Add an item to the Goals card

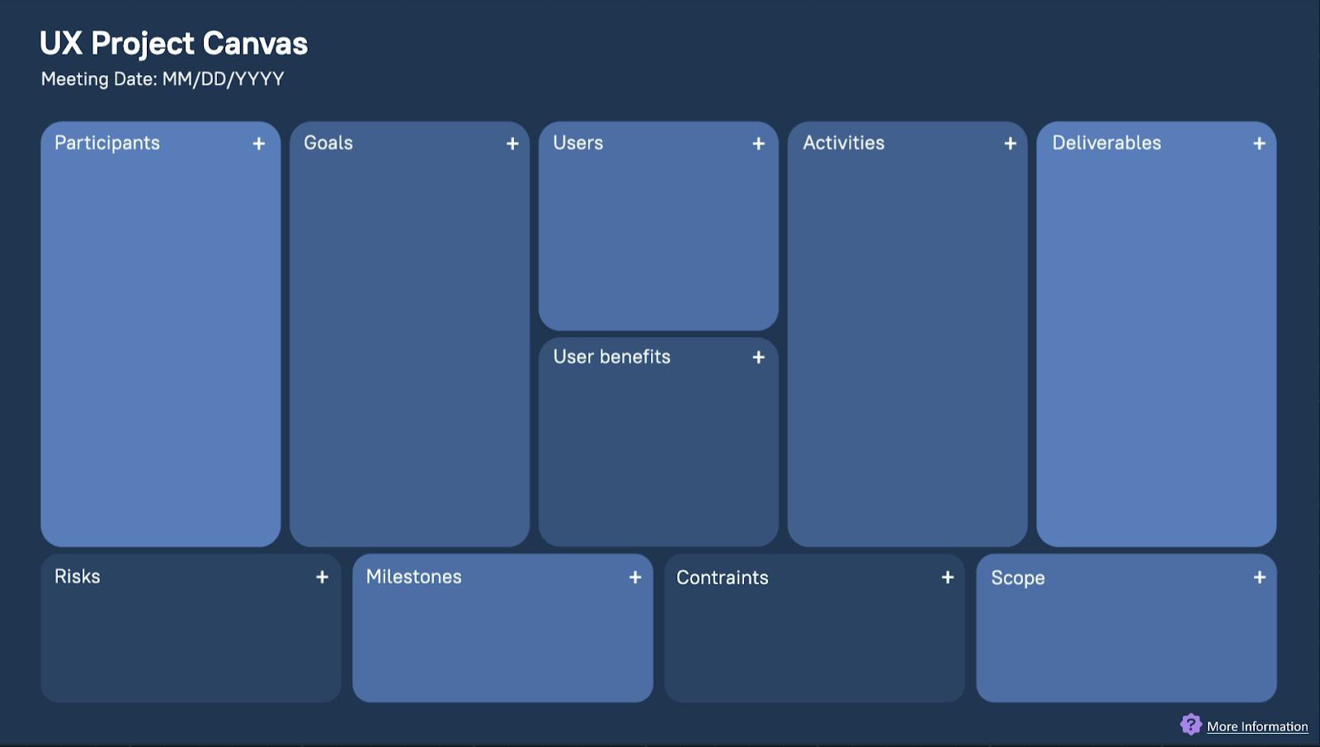coord(512,144)
